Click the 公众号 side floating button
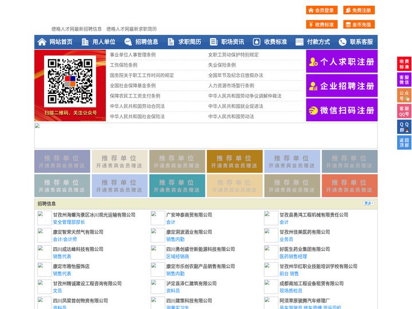 (x=404, y=96)
